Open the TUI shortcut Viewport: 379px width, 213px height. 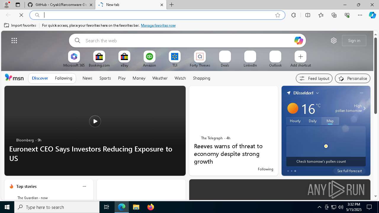[175, 59]
